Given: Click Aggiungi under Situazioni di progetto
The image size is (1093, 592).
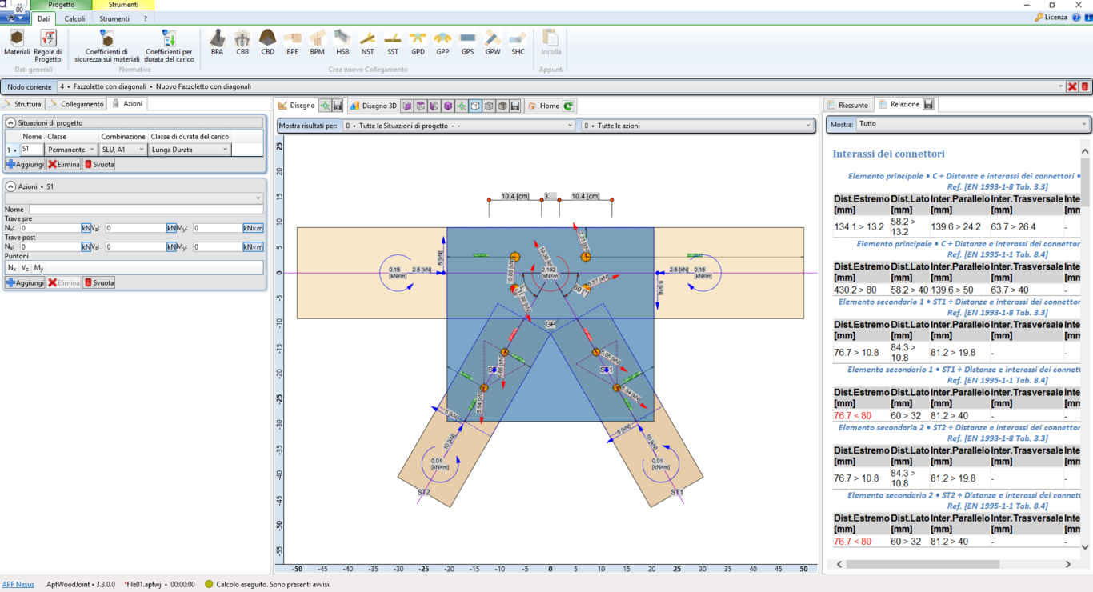Looking at the screenshot, I should click(x=25, y=164).
